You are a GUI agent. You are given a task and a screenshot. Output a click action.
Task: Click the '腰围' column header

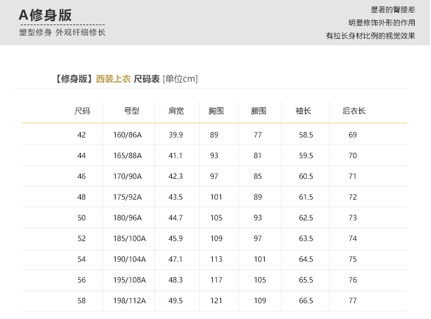259,111
